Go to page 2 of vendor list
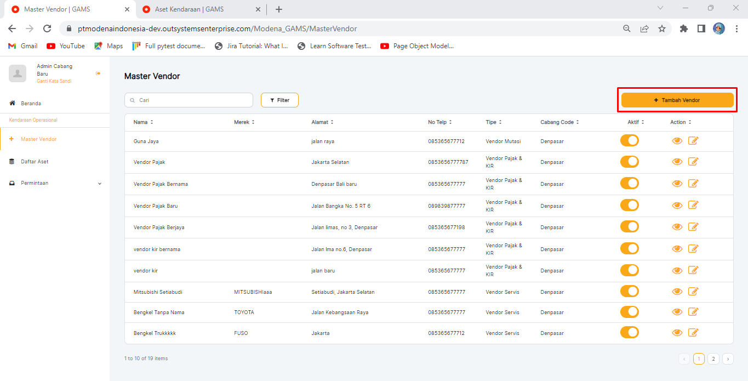748x381 pixels. 713,359
